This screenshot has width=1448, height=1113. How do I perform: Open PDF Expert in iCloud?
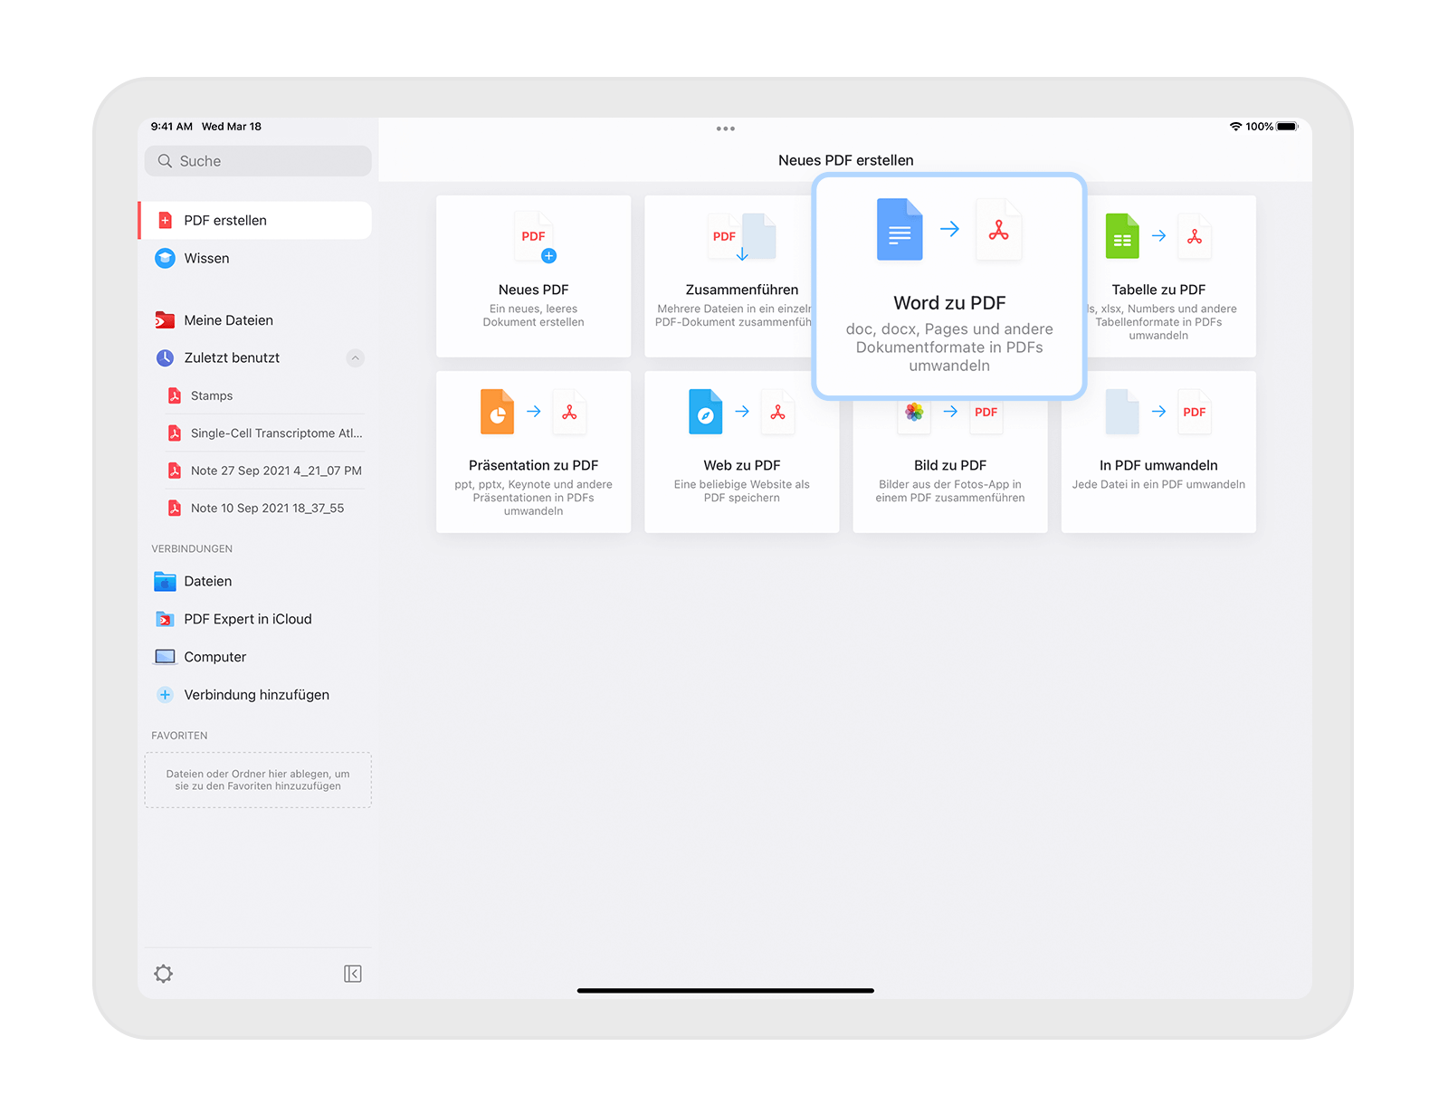[247, 620]
